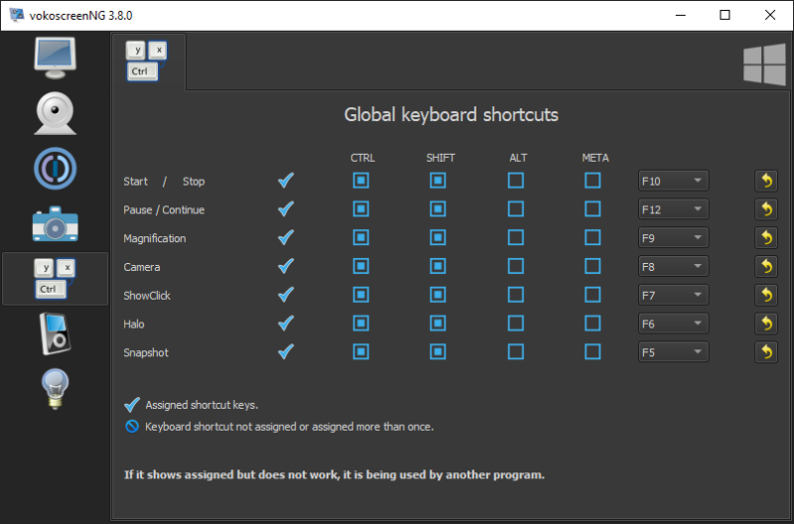
Task: Enable ALT for Camera shortcut
Action: 516,266
